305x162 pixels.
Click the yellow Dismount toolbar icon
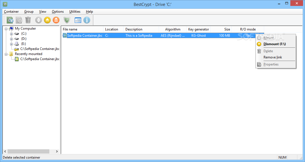click(x=47, y=20)
